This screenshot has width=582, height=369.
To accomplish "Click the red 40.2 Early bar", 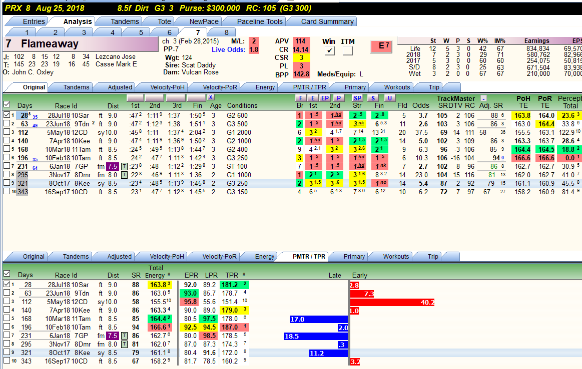I will pos(392,302).
